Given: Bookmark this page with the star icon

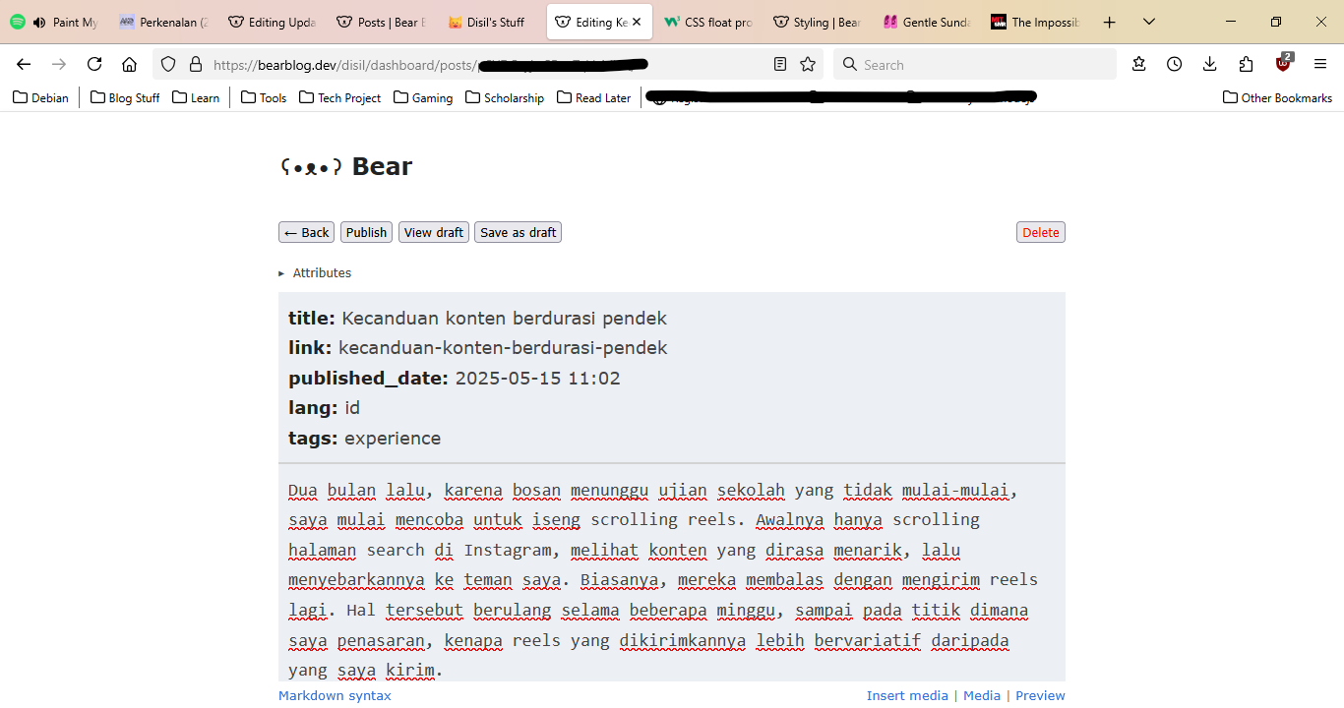Looking at the screenshot, I should (x=808, y=64).
